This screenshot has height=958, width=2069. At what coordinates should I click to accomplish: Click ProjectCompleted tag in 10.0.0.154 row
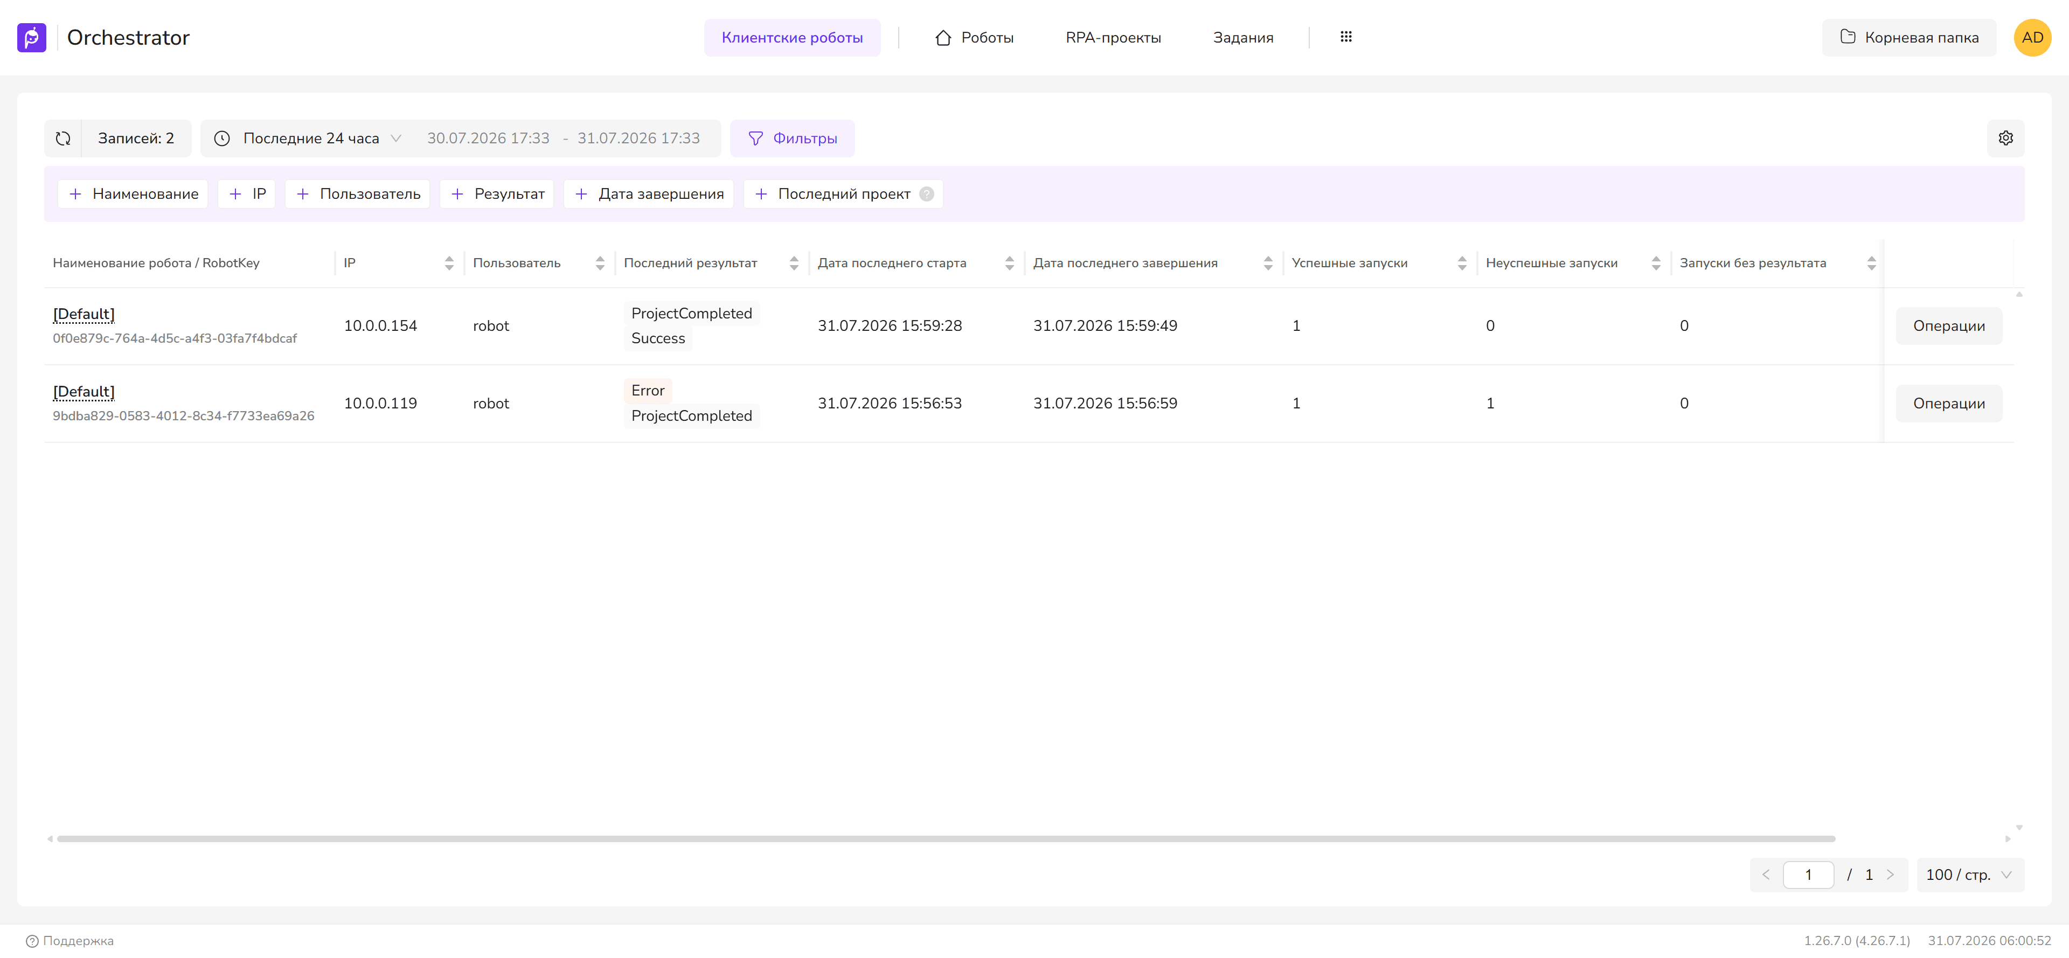(691, 313)
